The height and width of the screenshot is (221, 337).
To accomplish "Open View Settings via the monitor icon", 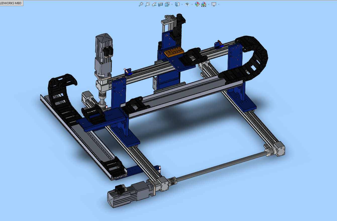I will tap(213, 4).
